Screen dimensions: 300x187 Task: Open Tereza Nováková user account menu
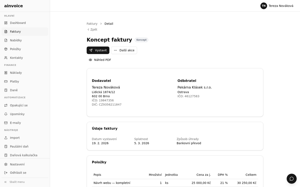277,6
